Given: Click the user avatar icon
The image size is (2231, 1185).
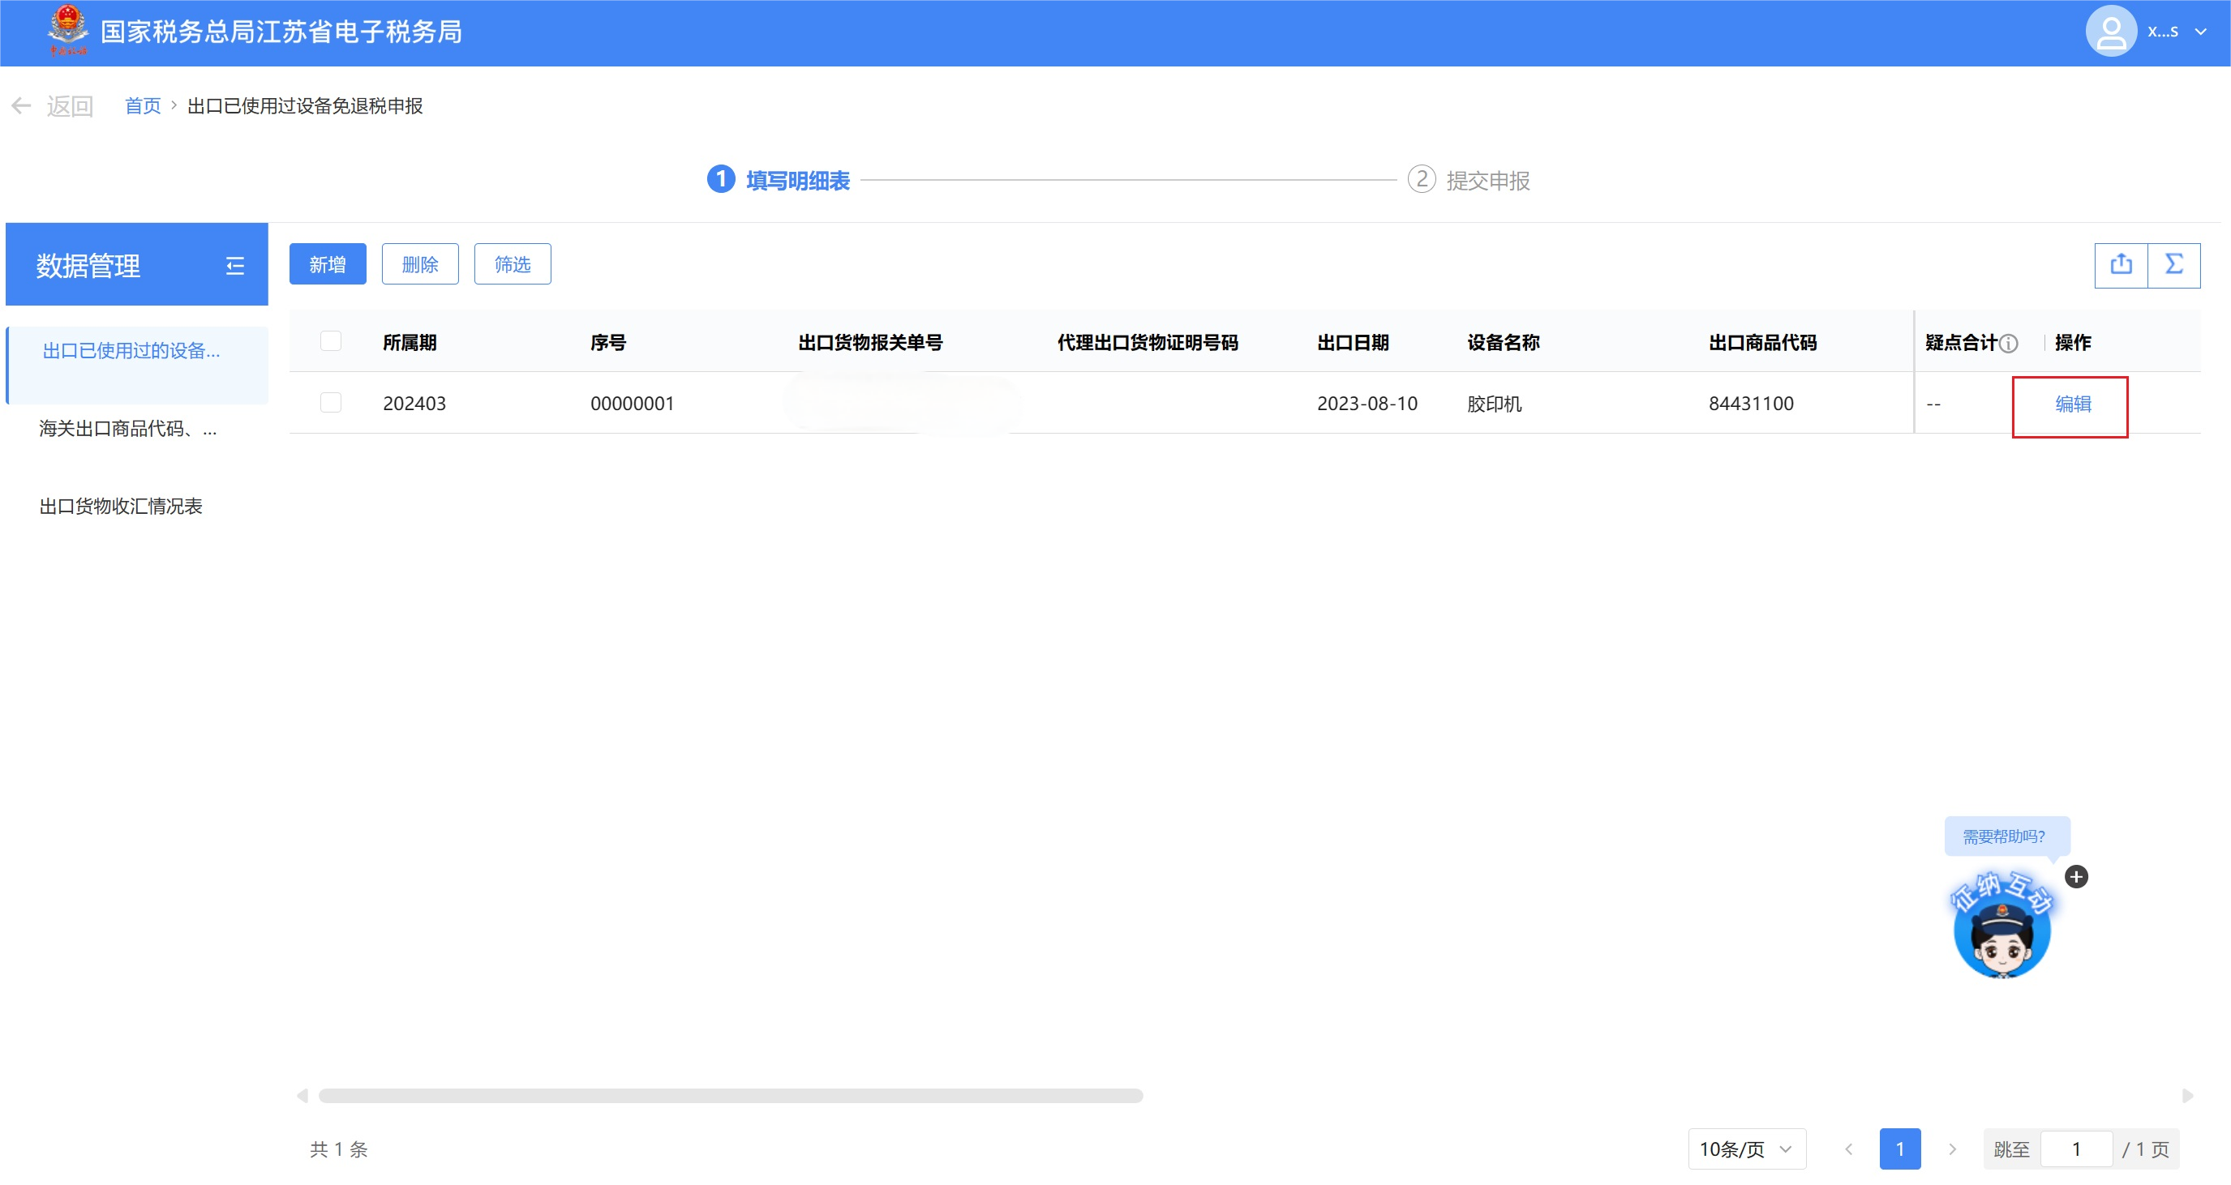Looking at the screenshot, I should click(x=2111, y=32).
